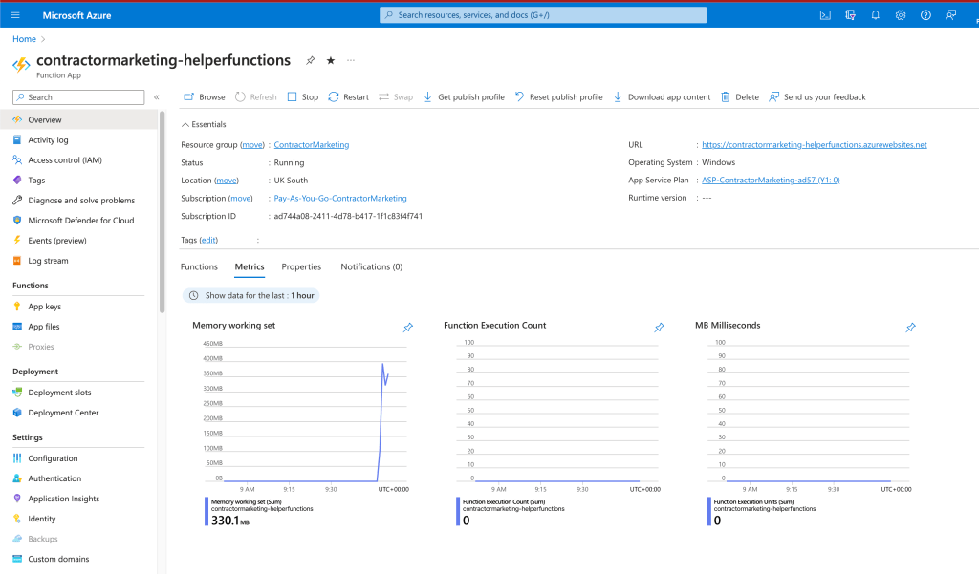979x574 pixels.
Task: Open the function app URL link
Action: click(815, 145)
